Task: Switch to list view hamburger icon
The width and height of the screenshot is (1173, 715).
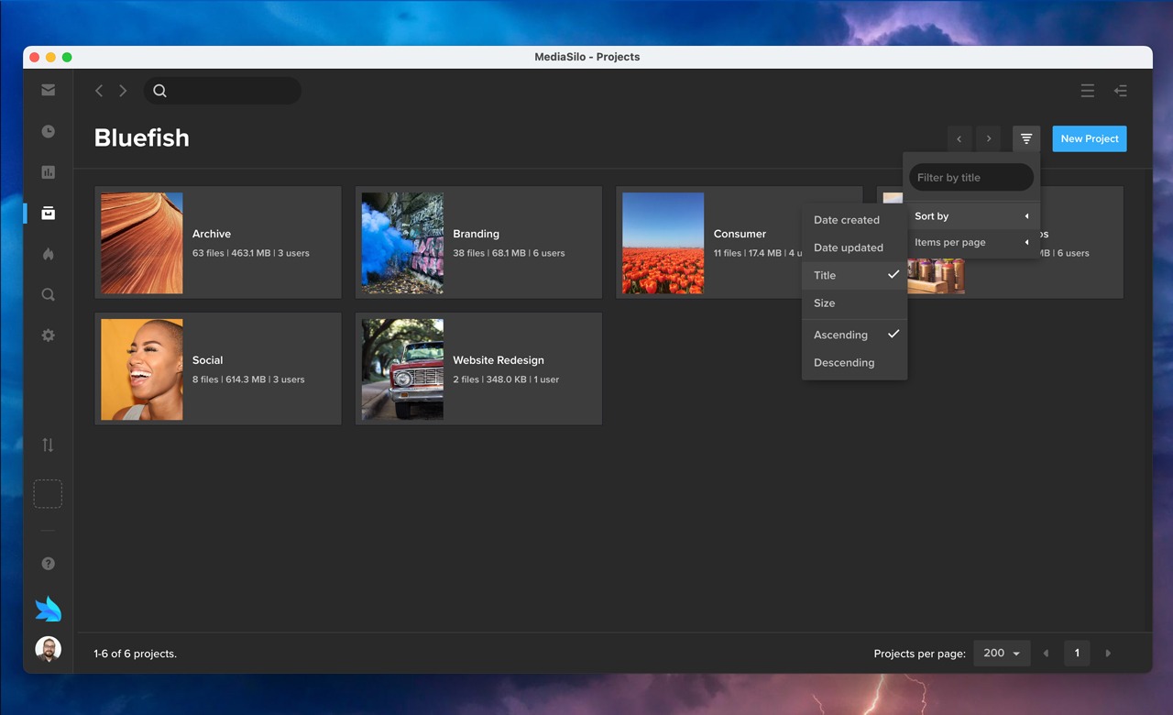Action: [1088, 91]
